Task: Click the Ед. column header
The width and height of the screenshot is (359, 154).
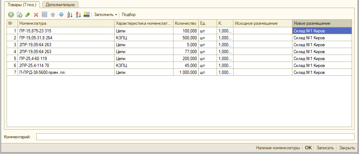Action: click(207, 23)
